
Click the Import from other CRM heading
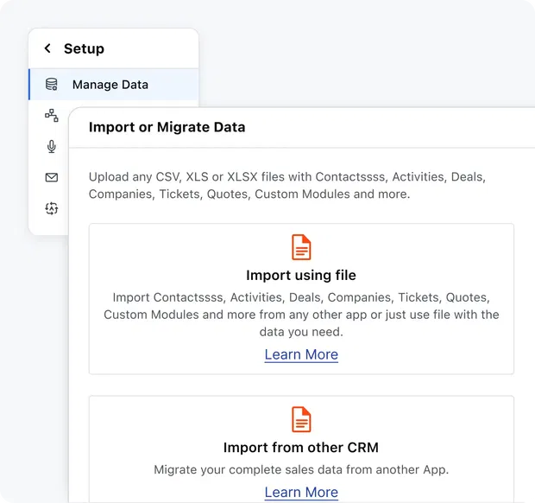tap(301, 448)
